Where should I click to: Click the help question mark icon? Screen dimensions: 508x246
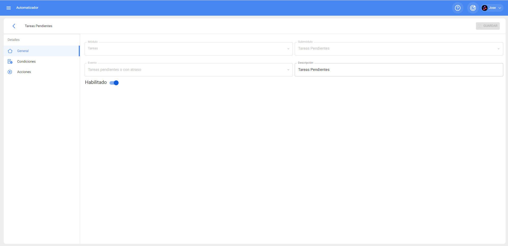tap(458, 8)
